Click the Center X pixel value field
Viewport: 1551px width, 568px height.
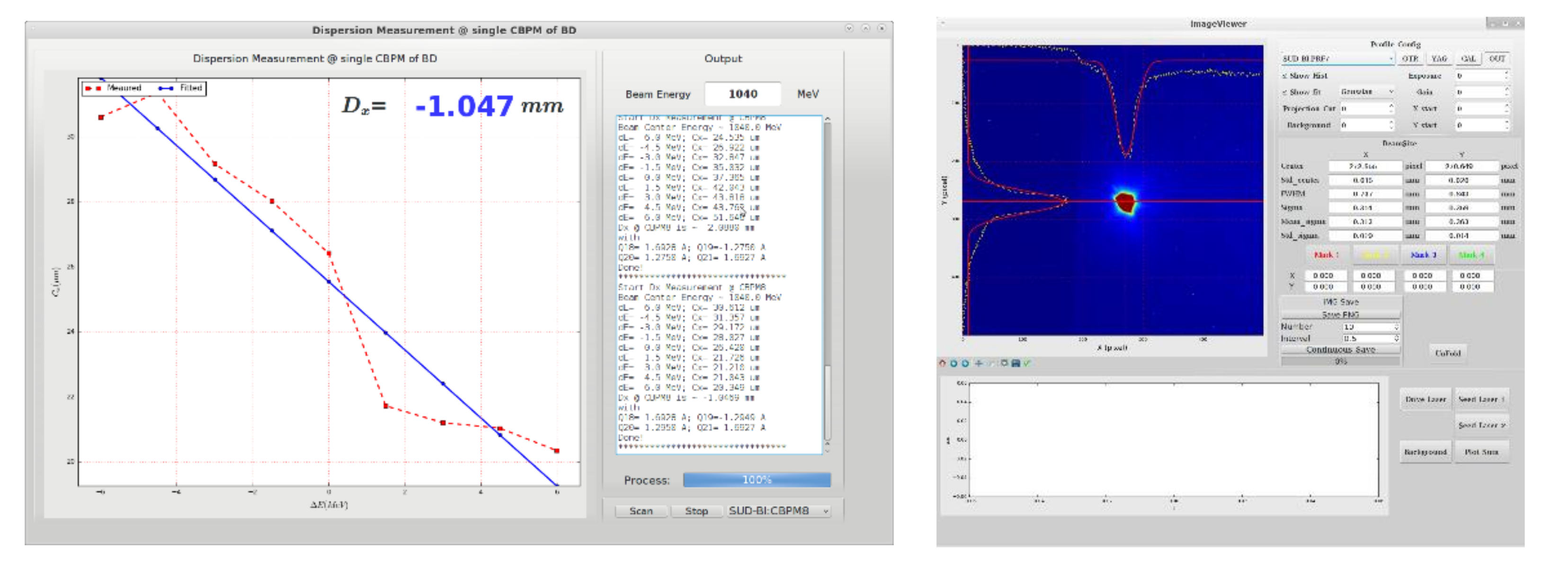click(1365, 166)
